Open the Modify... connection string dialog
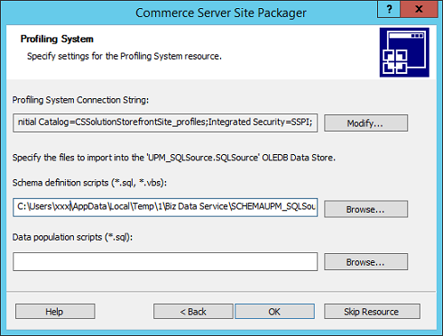The image size is (443, 336). point(365,123)
